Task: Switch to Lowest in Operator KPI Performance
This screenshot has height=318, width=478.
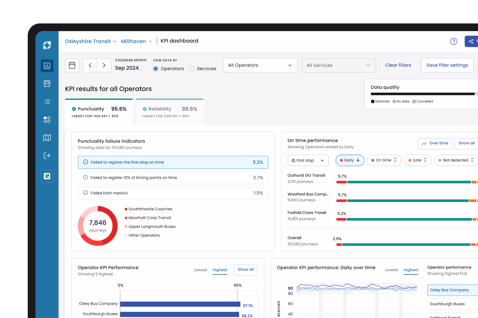Action: 200,270
